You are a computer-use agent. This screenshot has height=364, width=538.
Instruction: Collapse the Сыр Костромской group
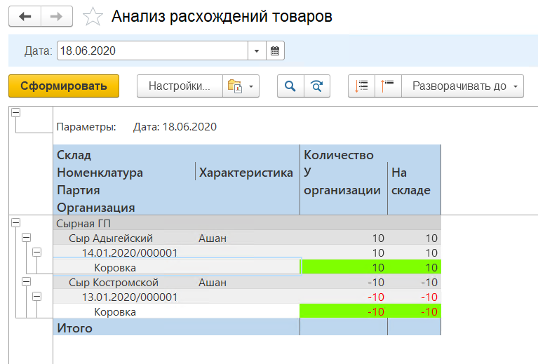27,281
